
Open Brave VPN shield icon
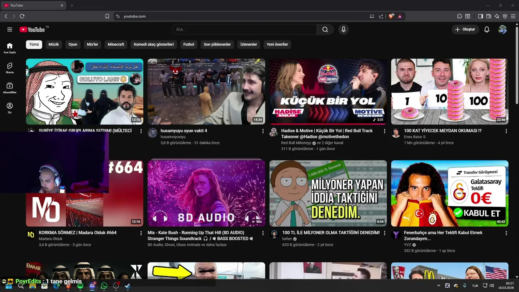[505, 16]
